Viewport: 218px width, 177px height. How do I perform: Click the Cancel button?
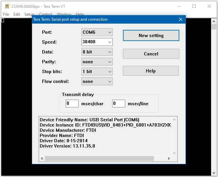151,54
